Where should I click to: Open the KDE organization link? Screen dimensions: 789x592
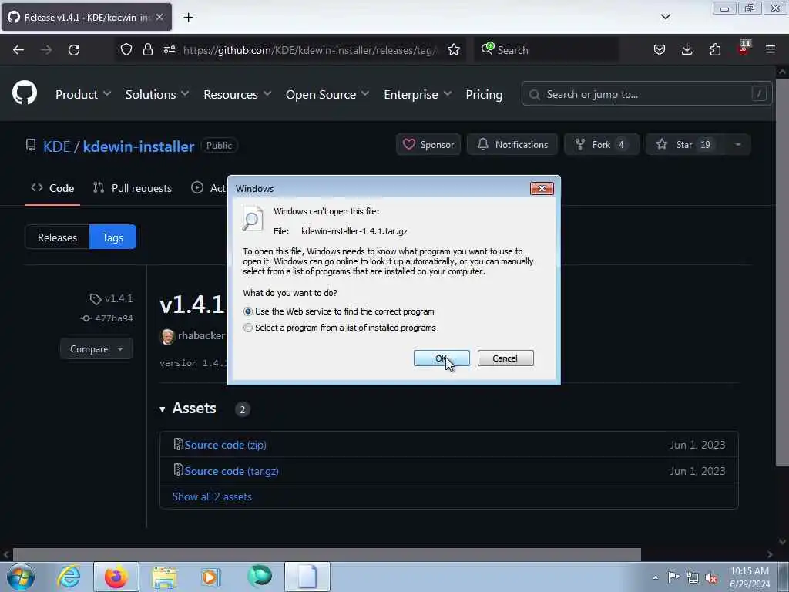(x=56, y=146)
